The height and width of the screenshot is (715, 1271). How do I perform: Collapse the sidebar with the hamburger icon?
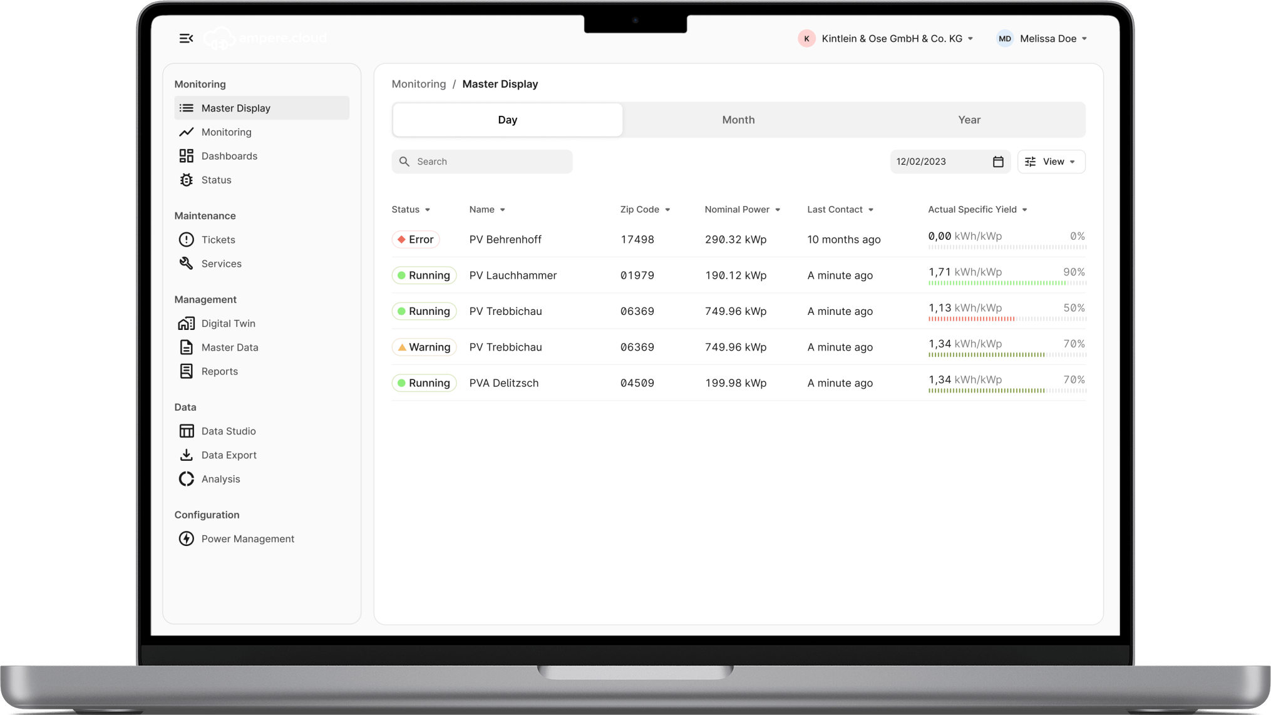point(186,39)
